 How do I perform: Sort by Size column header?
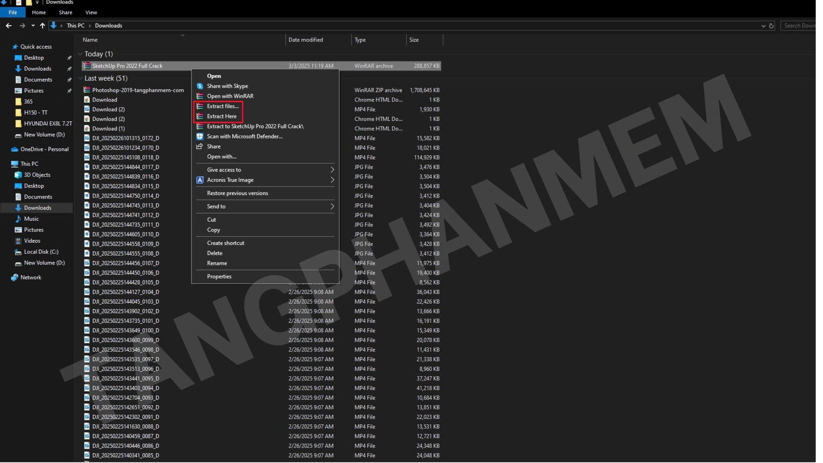(414, 40)
